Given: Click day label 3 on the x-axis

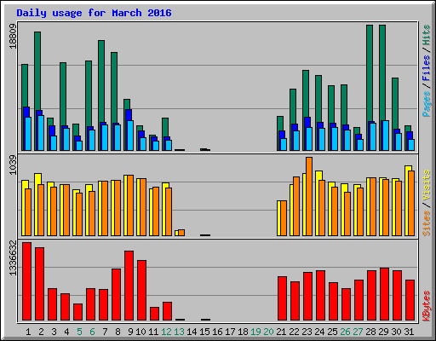Looking at the screenshot, I should click(x=54, y=332).
